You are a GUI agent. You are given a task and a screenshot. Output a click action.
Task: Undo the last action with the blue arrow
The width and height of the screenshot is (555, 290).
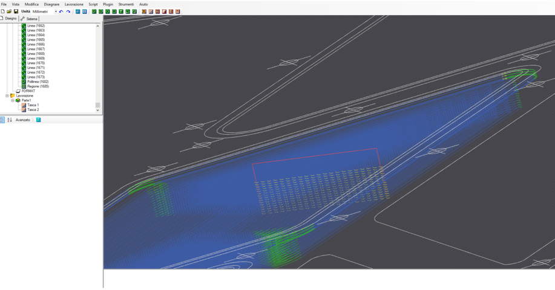(61, 11)
